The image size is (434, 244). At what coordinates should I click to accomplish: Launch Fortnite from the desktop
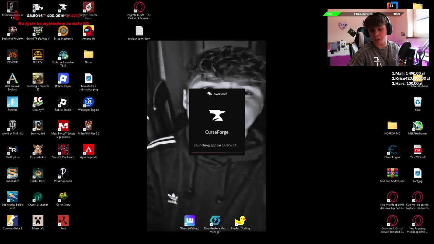click(x=13, y=104)
